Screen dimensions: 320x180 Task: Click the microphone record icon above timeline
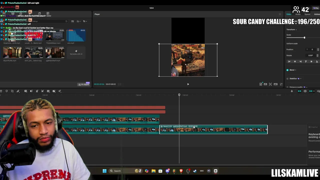292,91
